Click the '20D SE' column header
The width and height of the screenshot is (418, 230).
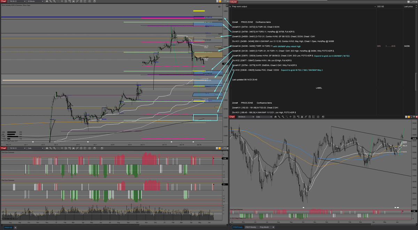click(389, 7)
